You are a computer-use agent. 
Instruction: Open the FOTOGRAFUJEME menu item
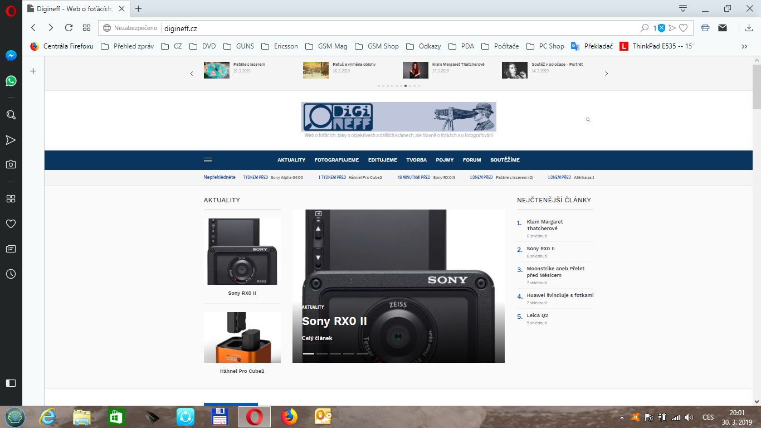pos(336,160)
